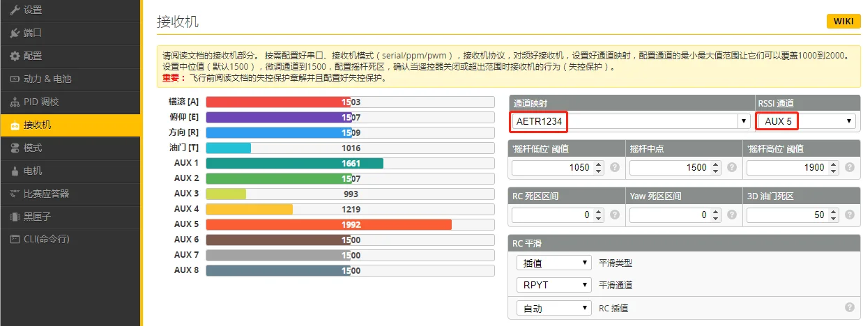
Task: Open the 平滑通道 RPYT dropdown
Action: pyautogui.click(x=554, y=285)
